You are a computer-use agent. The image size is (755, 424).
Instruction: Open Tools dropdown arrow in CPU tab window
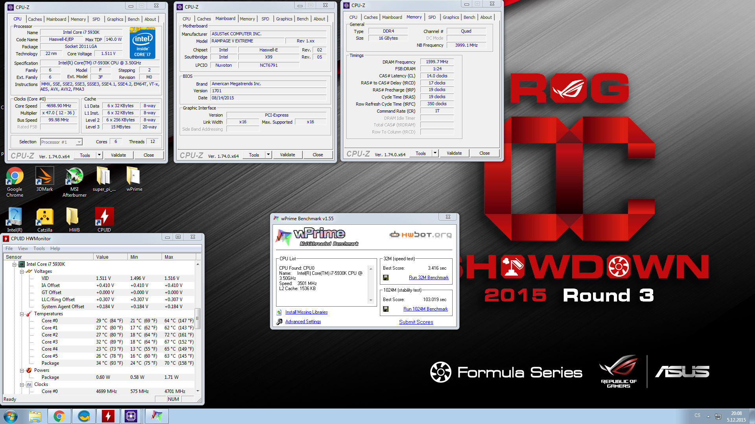99,155
